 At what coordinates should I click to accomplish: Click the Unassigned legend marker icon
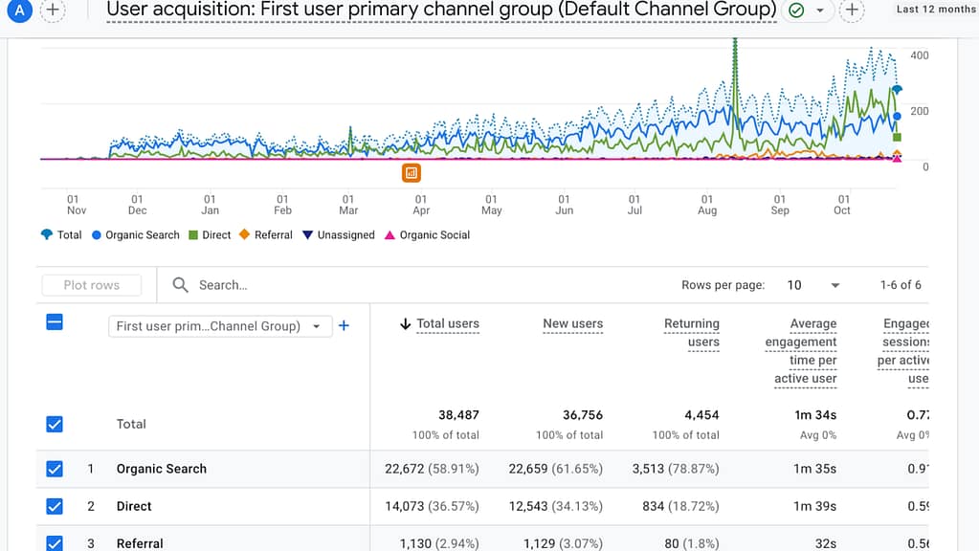click(x=306, y=234)
